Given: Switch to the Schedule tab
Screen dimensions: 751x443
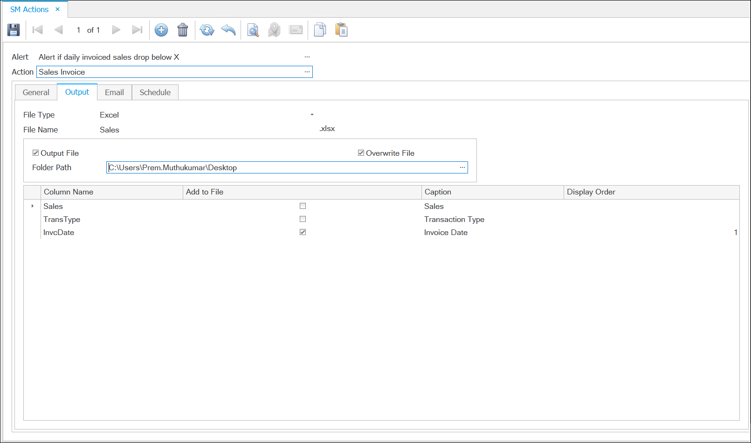Looking at the screenshot, I should pos(155,92).
